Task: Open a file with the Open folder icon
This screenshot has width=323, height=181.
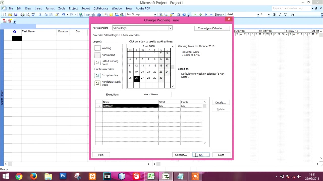Action: point(10,15)
